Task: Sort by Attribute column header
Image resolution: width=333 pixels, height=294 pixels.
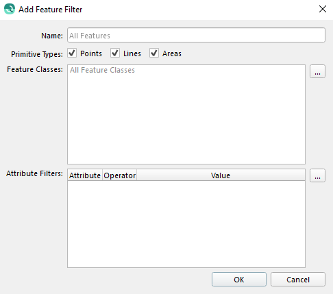Action: 85,175
